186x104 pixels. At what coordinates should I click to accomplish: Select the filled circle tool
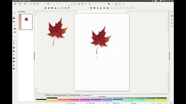click(94, 8)
